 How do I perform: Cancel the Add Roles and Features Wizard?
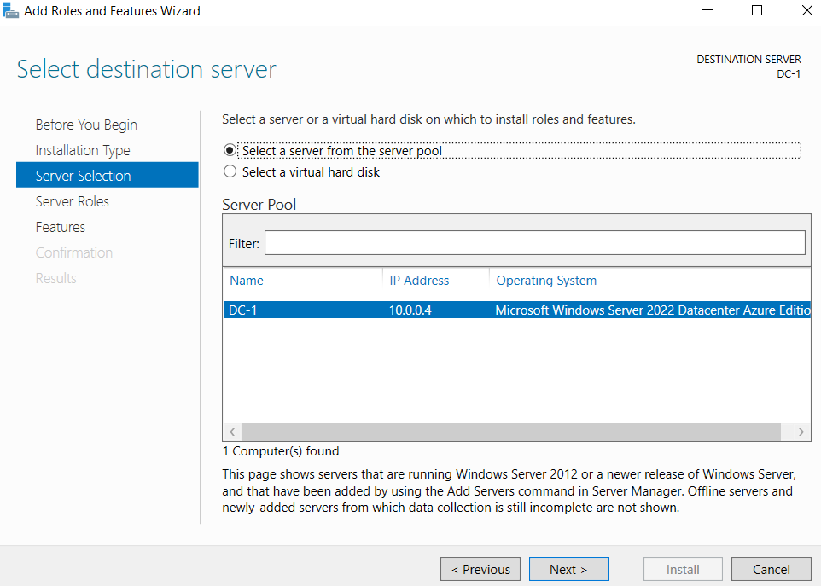point(771,569)
